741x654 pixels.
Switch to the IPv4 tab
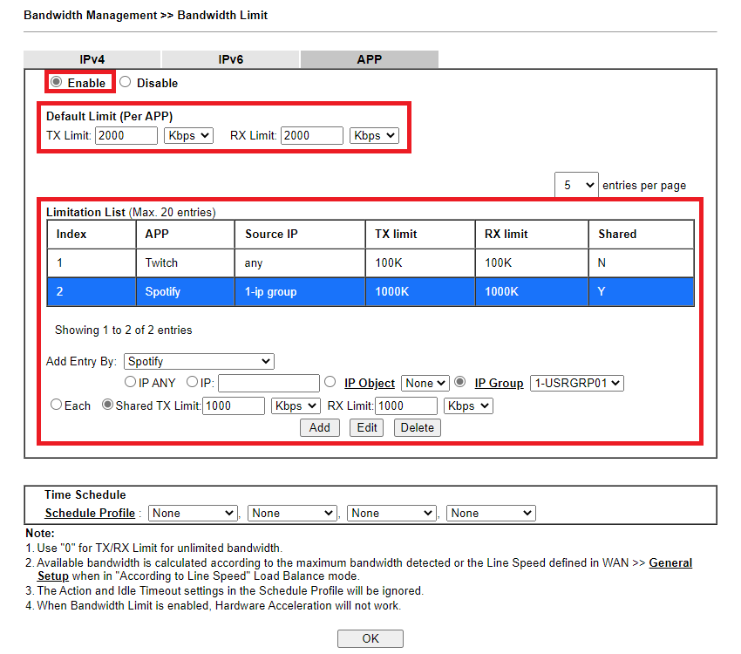(x=92, y=59)
